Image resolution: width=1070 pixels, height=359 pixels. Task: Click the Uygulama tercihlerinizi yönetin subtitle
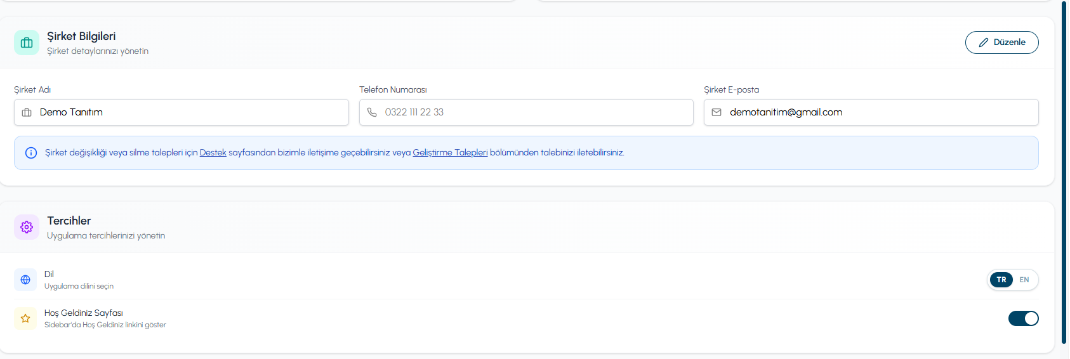pos(106,236)
